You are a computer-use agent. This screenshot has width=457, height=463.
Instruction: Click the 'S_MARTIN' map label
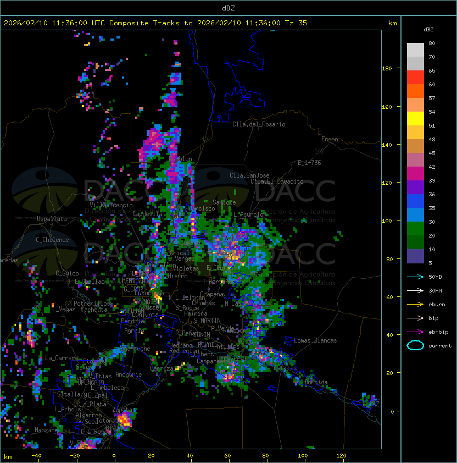click(x=207, y=321)
